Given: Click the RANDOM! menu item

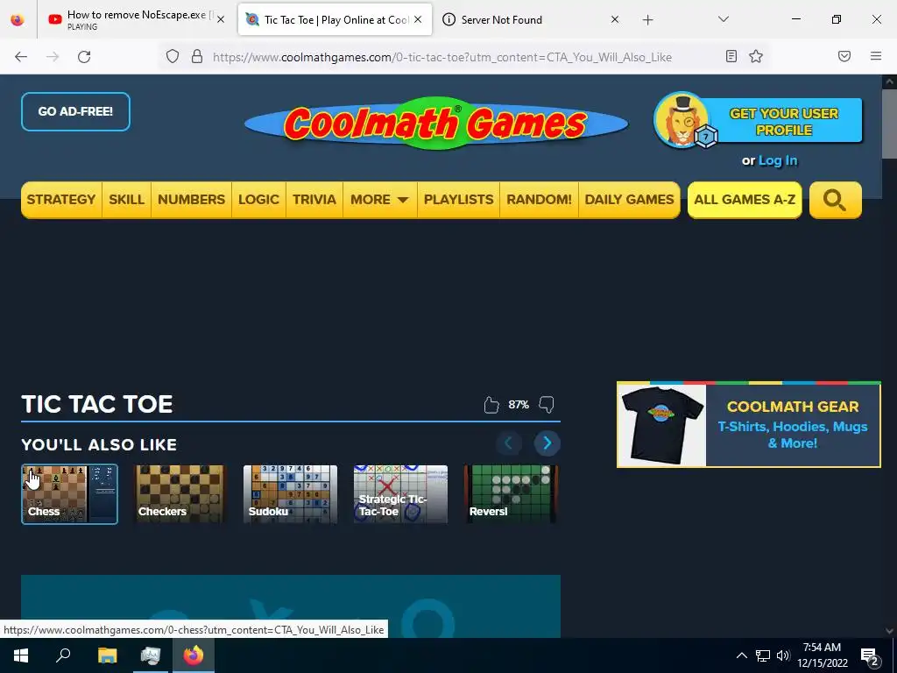Looking at the screenshot, I should click(x=539, y=200).
